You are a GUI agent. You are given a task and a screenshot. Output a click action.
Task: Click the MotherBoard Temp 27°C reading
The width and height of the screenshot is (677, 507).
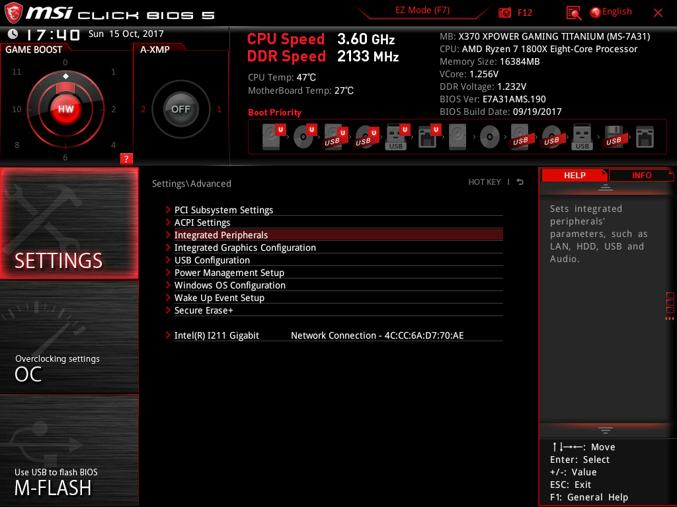(x=301, y=90)
